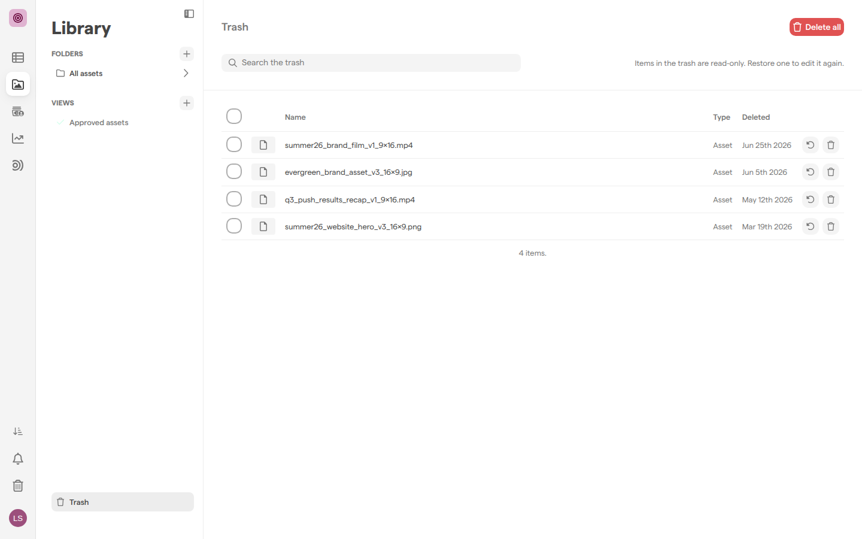Select checkbox for q3_push_results_recap_v1_9×16.mp4

click(x=234, y=199)
